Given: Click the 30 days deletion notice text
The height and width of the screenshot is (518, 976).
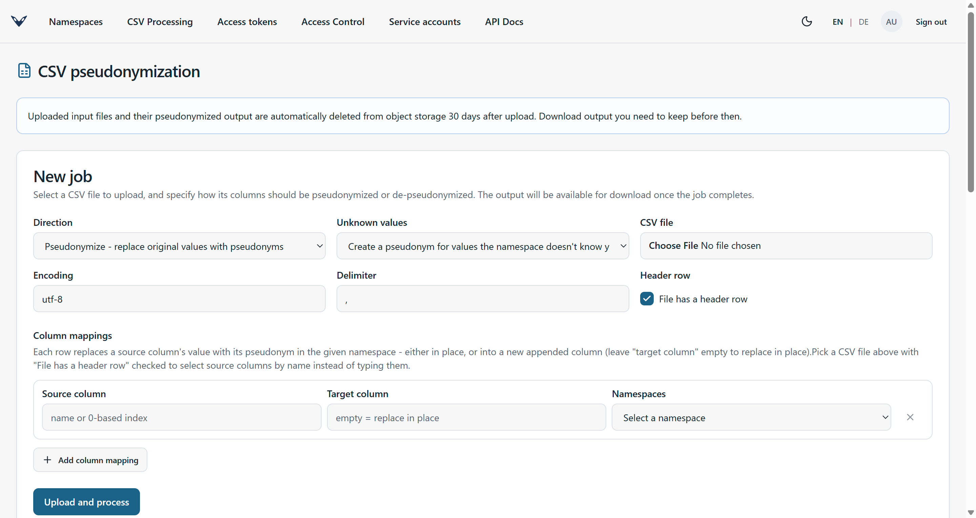Looking at the screenshot, I should click(385, 116).
